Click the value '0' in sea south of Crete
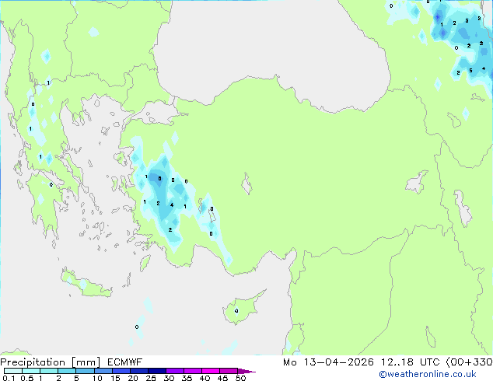This screenshot has height=381, width=493. 137,327
